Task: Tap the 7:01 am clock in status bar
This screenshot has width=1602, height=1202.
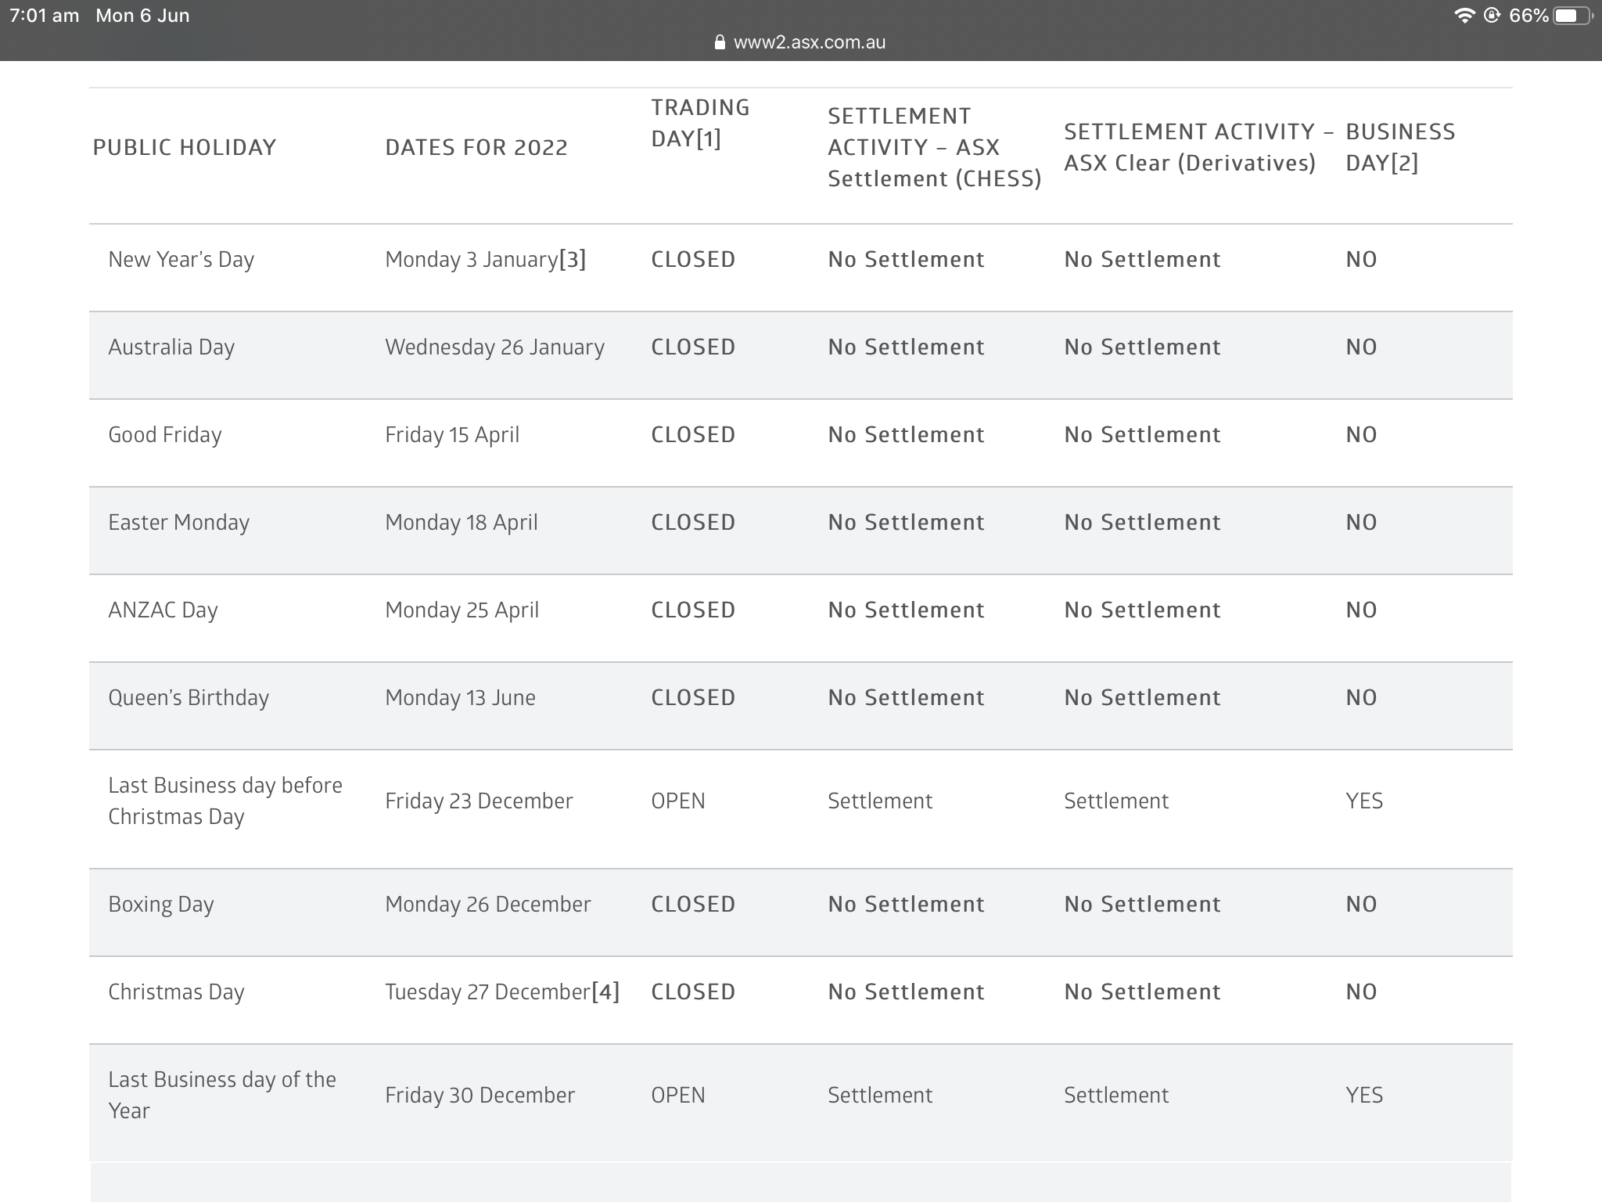Action: [45, 16]
